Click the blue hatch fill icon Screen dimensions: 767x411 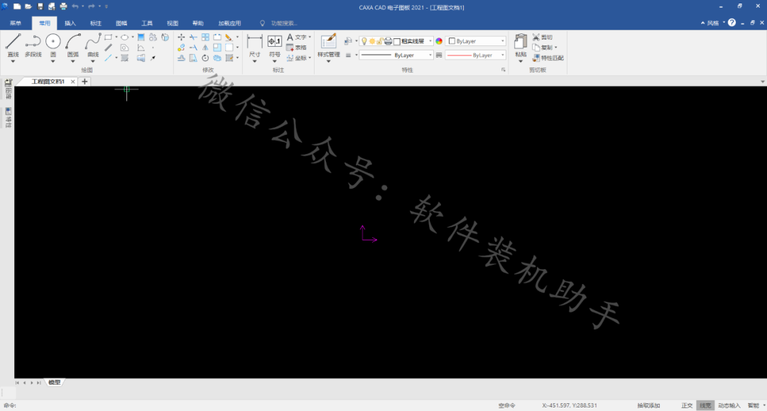pos(141,37)
